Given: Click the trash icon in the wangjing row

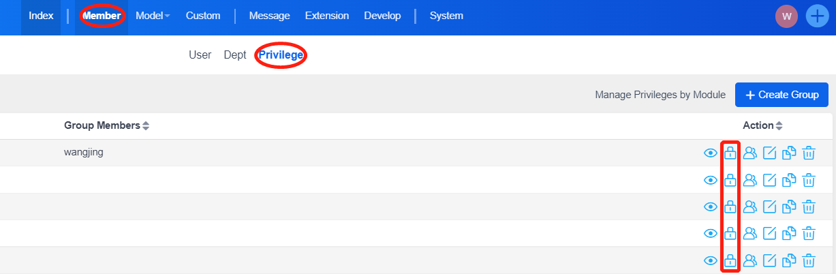Looking at the screenshot, I should click(809, 153).
